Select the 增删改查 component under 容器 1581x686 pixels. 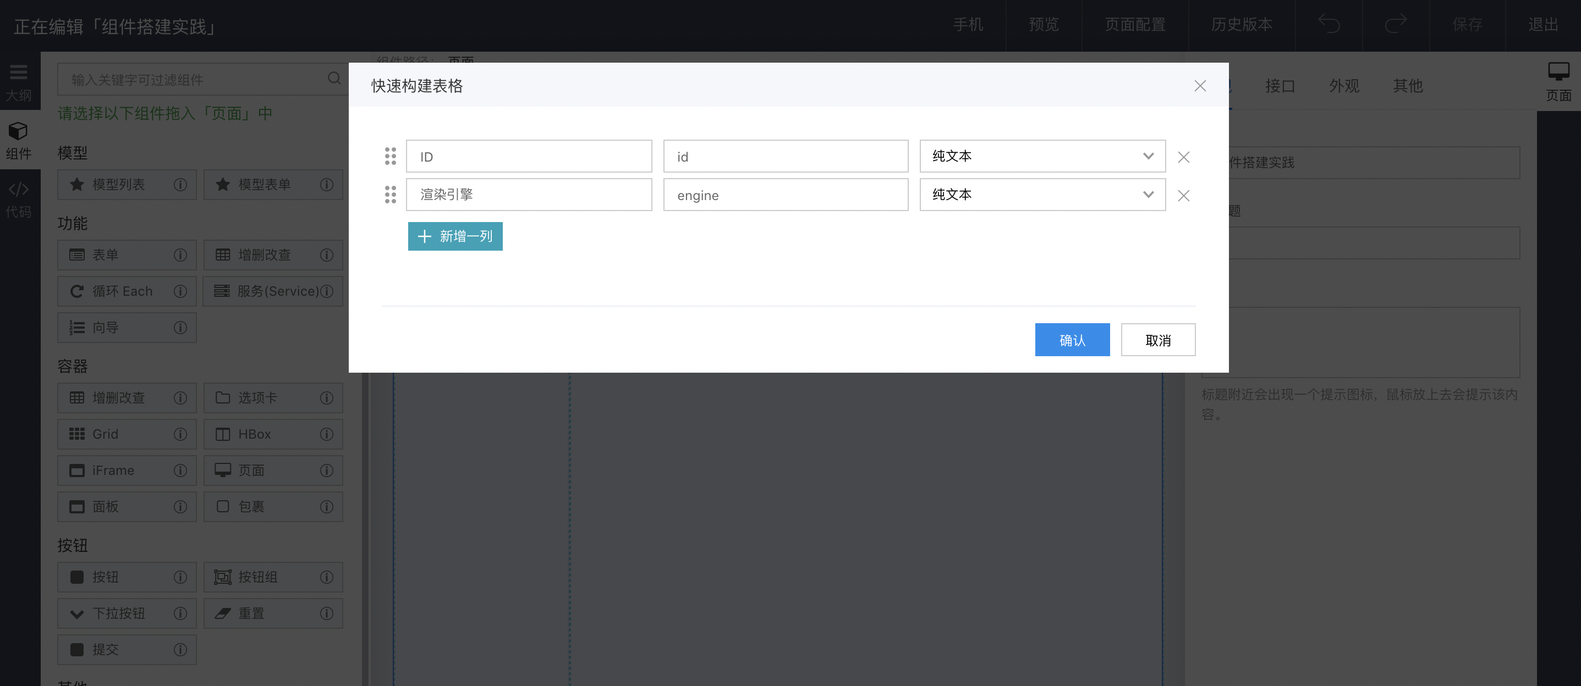(127, 398)
